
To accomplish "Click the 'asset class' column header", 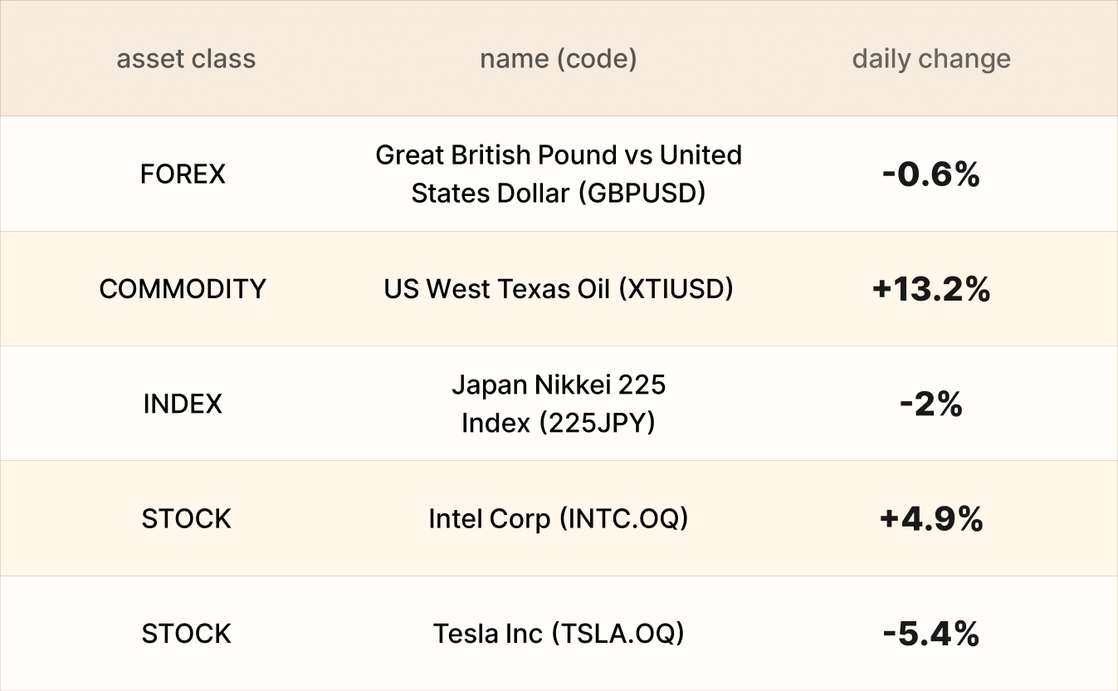I will pyautogui.click(x=186, y=59).
